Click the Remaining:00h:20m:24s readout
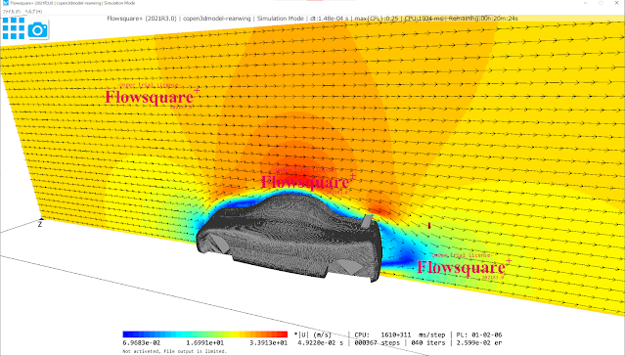The image size is (625, 356). 483,19
